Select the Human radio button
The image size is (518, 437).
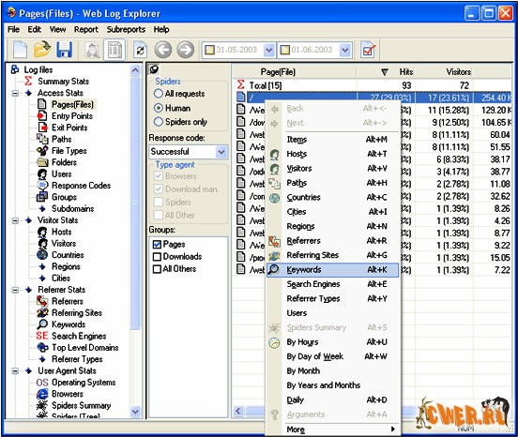tap(159, 108)
